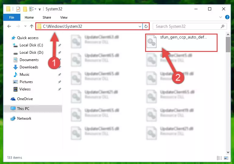Image resolution: width=234 pixels, height=164 pixels.
Task: Open the Customize Quick Access Toolbar dropdown
Action: point(40,9)
